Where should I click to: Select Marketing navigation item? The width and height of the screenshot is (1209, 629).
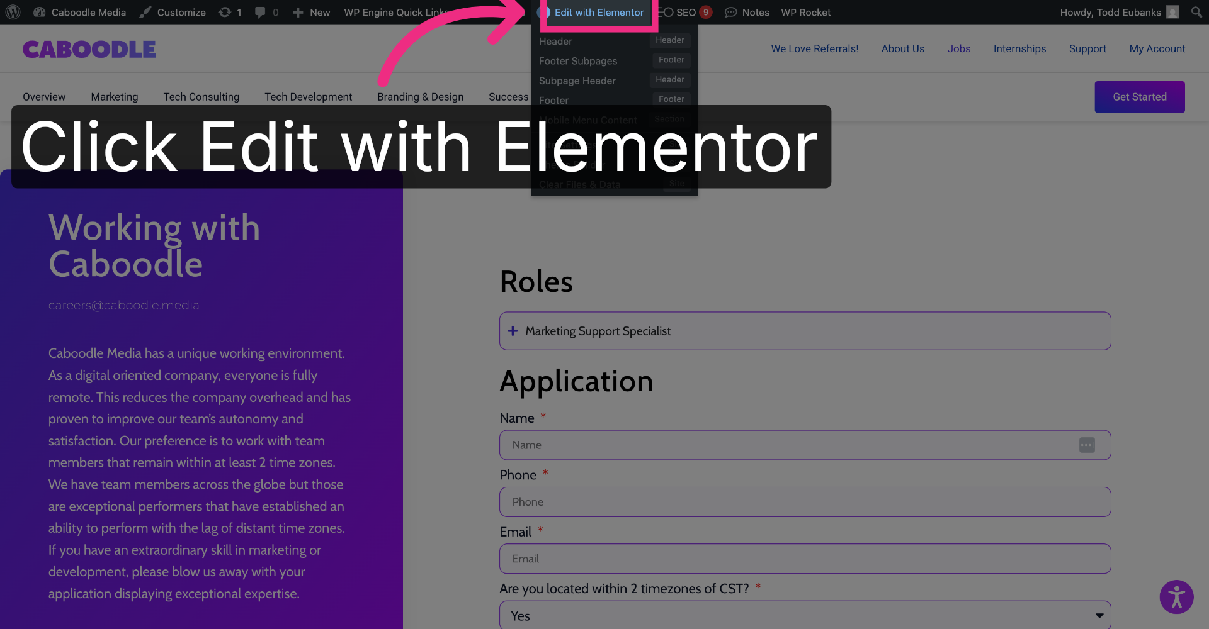coord(115,97)
